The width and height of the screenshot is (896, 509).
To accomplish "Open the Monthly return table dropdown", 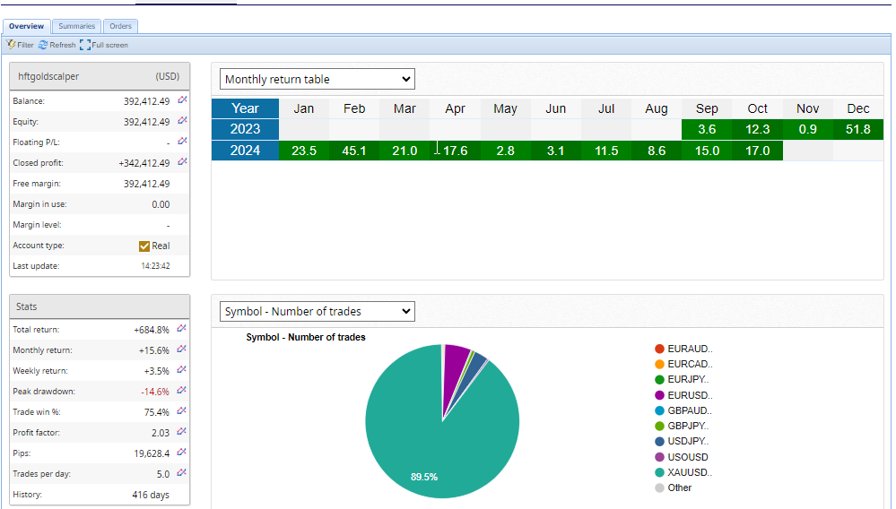I will pyautogui.click(x=317, y=79).
